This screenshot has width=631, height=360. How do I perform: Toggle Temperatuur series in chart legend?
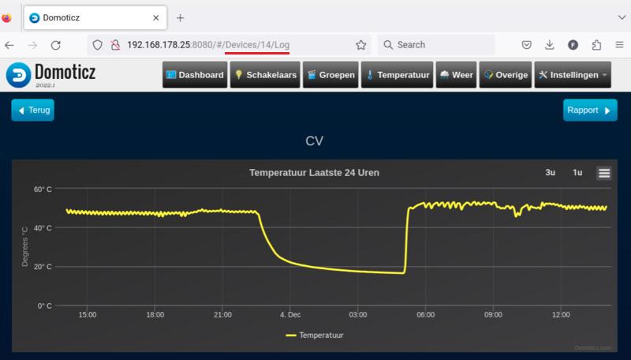[x=315, y=335]
